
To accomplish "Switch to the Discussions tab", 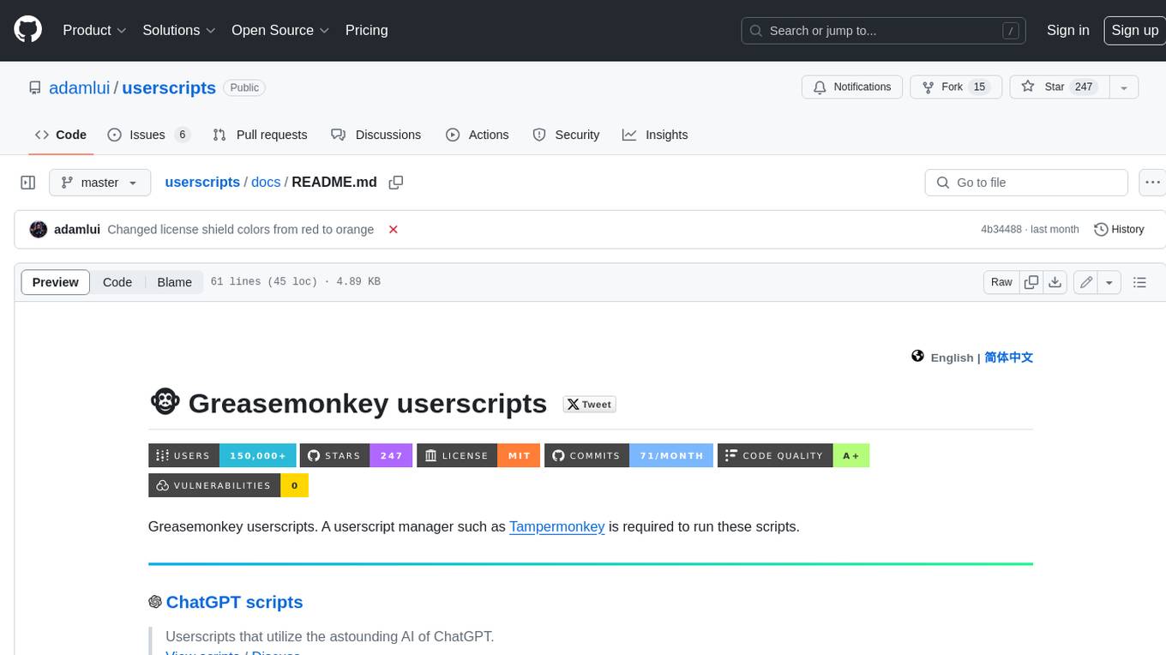I will 376,135.
